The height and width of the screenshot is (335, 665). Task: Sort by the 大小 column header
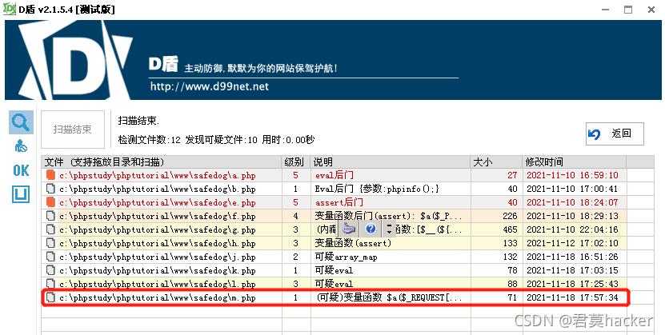tap(496, 162)
